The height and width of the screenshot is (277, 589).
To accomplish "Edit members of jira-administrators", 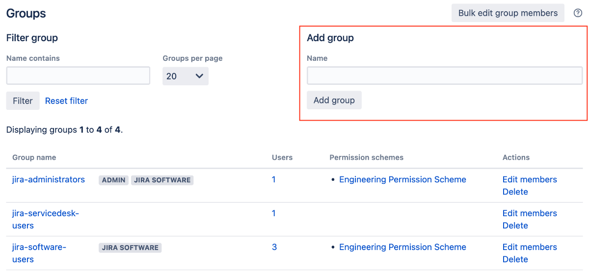I will (x=530, y=179).
